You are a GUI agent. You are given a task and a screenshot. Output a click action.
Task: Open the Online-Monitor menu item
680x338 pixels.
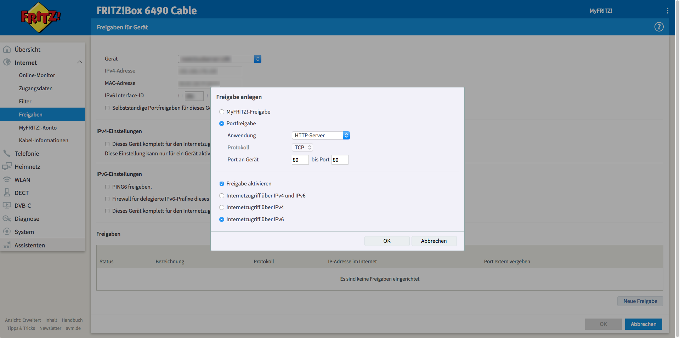click(x=37, y=75)
